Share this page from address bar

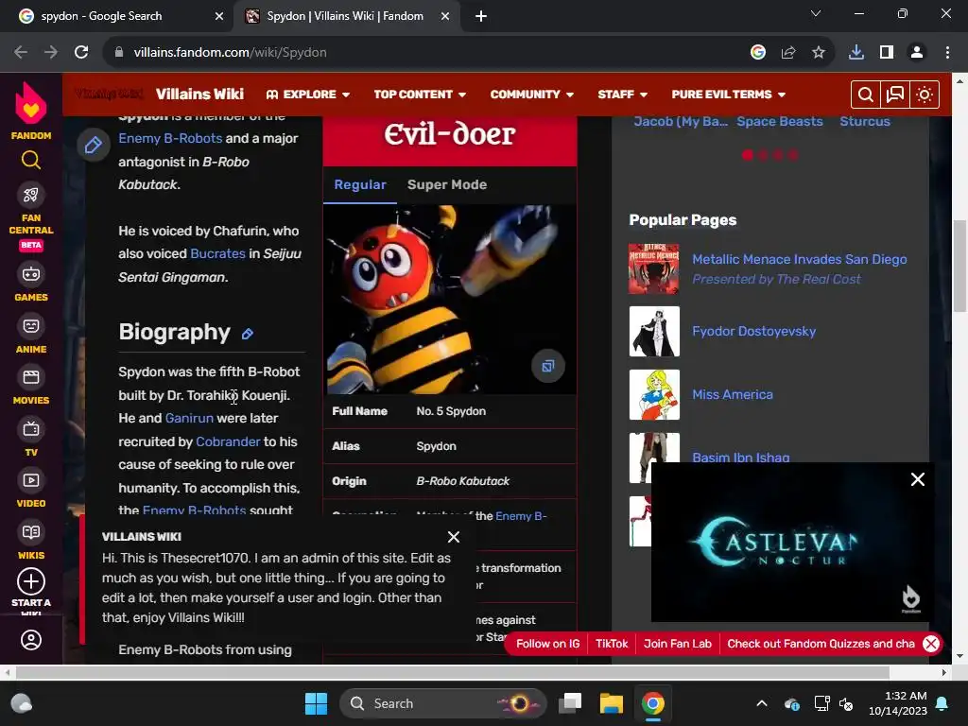tap(788, 53)
